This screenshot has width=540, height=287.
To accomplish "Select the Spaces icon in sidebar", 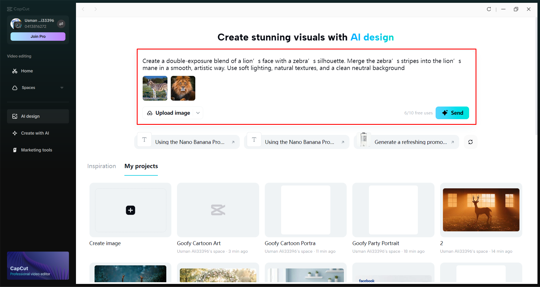I will click(x=15, y=87).
